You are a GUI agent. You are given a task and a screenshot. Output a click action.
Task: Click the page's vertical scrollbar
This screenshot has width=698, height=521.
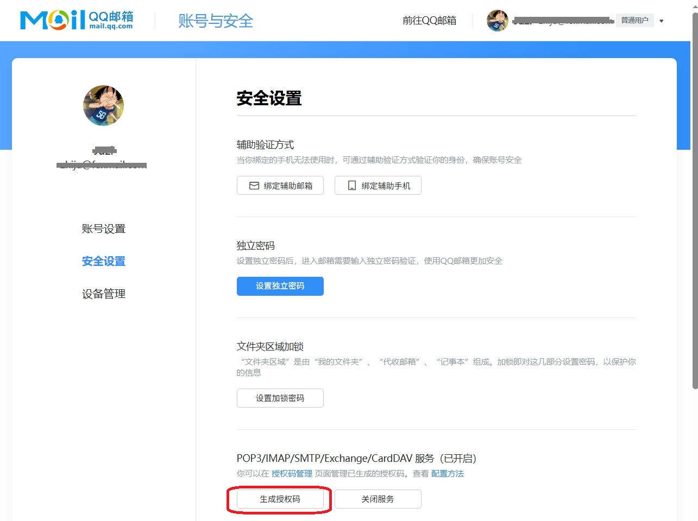(695, 201)
